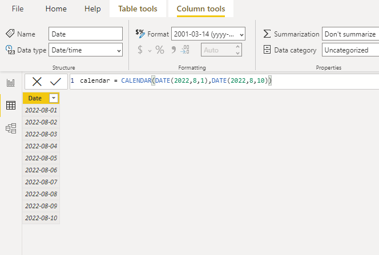Select the cell 2022-08-10
379x255 pixels.
click(41, 218)
